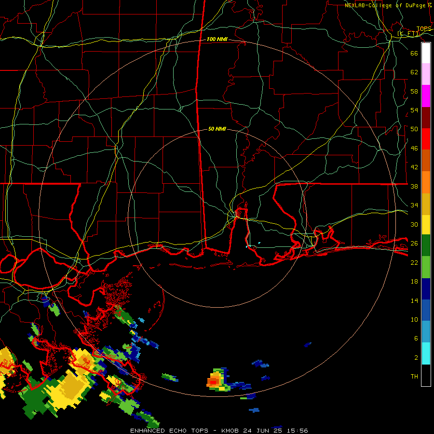Click the '18' legend value
The height and width of the screenshot is (434, 434).
[x=414, y=282]
